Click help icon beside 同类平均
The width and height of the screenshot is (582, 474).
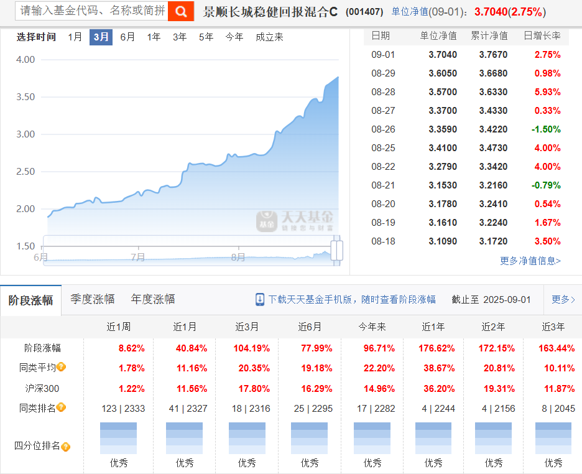click(61, 367)
